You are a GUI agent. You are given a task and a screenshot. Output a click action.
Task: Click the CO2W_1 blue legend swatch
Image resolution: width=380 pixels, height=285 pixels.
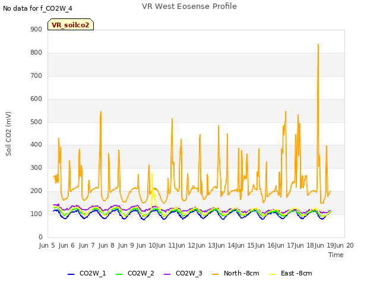click(71, 274)
